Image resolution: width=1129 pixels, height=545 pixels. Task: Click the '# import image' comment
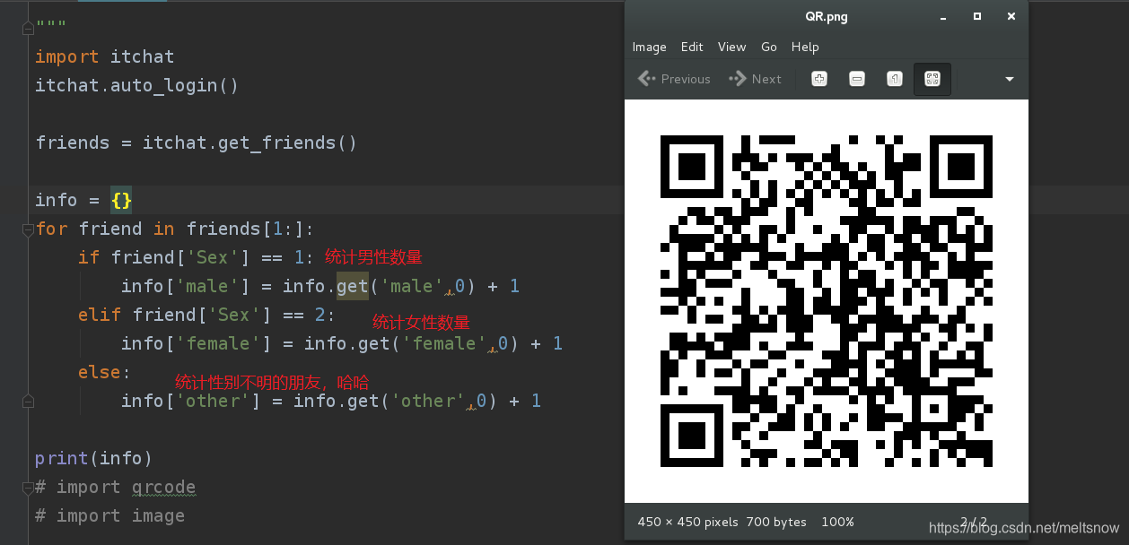(110, 515)
